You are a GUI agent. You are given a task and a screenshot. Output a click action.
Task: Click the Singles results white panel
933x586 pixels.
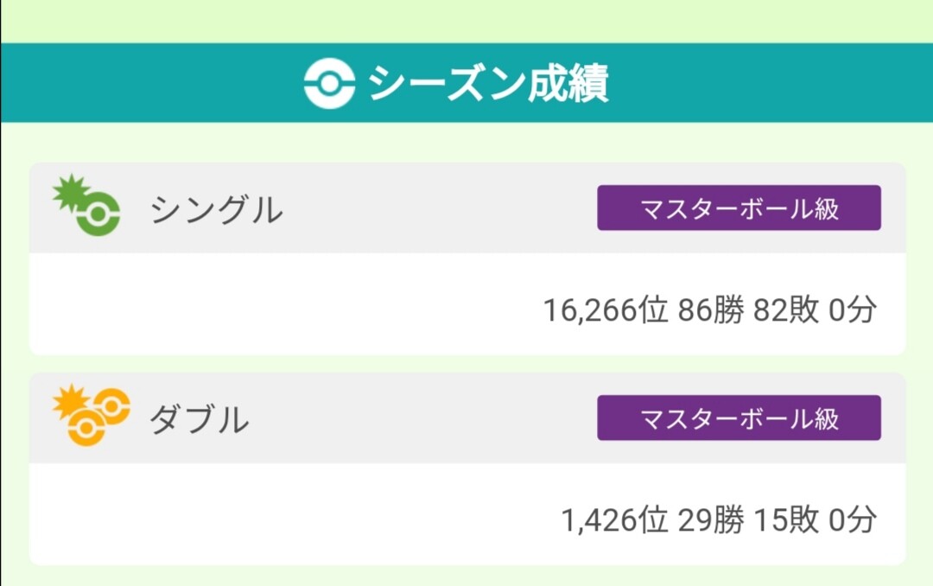[467, 304]
